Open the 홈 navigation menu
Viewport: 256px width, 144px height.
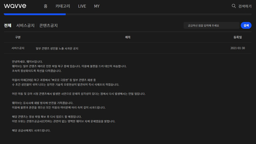pos(46,6)
